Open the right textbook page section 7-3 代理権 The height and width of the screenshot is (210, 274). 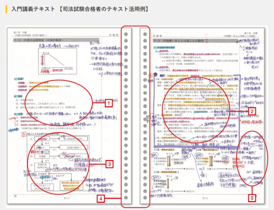pos(195,41)
